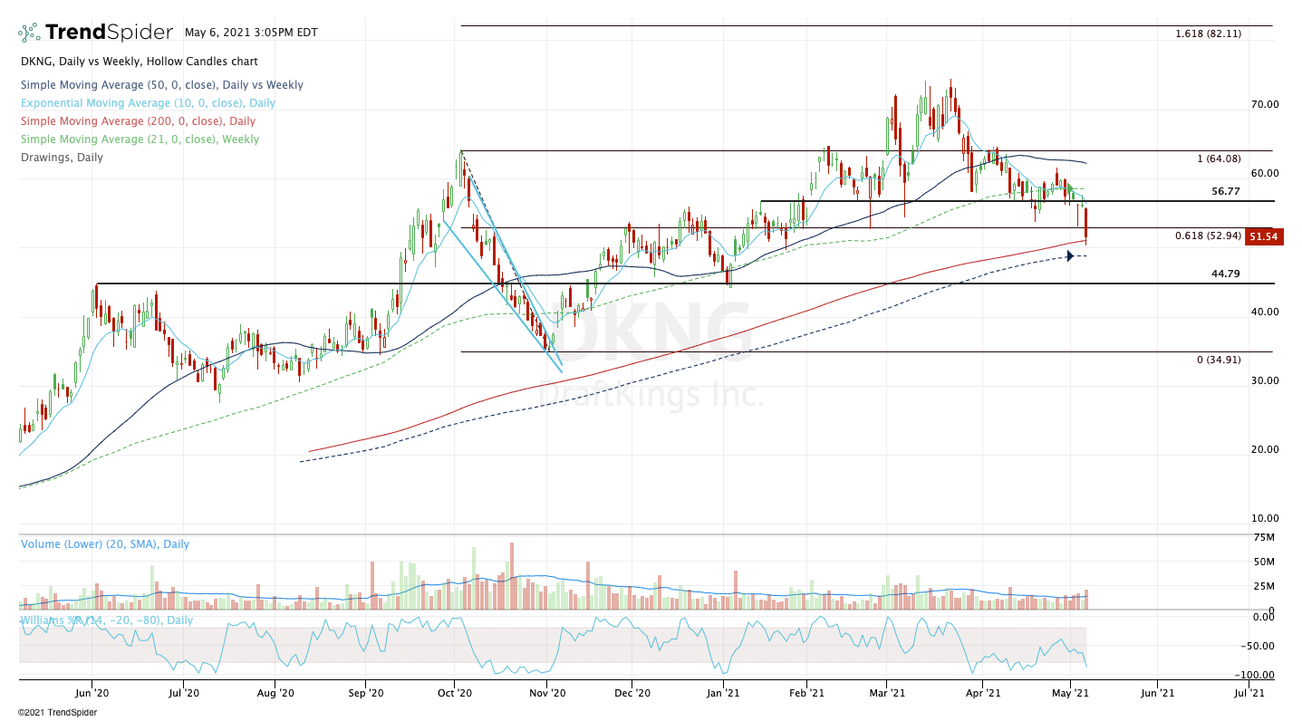
Task: Open the Volume (Lower) indicator label
Action: (x=104, y=544)
